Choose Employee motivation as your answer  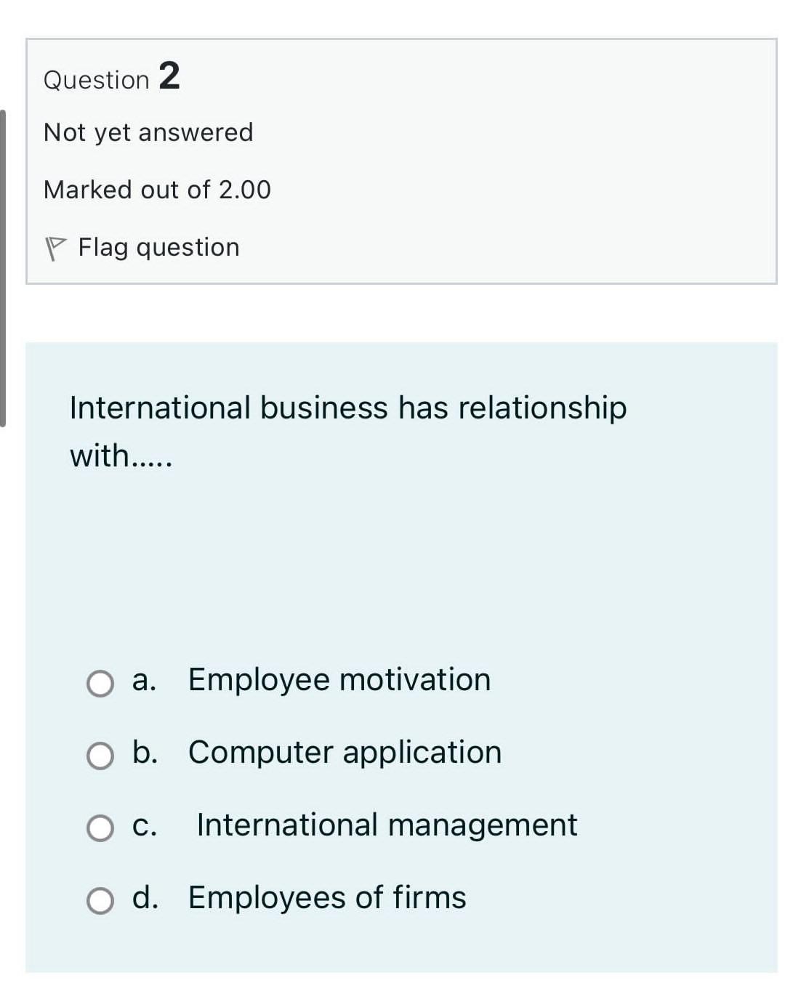point(338,680)
